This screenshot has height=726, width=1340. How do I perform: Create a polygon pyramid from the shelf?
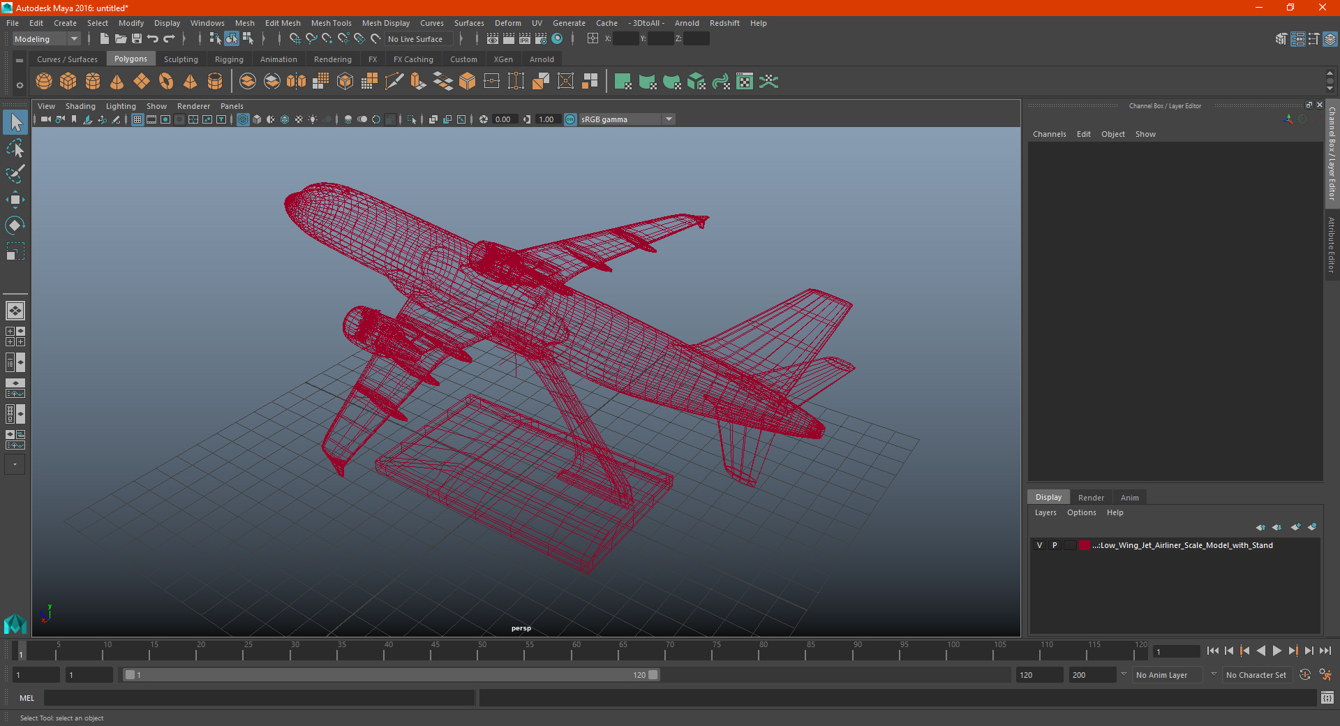click(x=191, y=82)
